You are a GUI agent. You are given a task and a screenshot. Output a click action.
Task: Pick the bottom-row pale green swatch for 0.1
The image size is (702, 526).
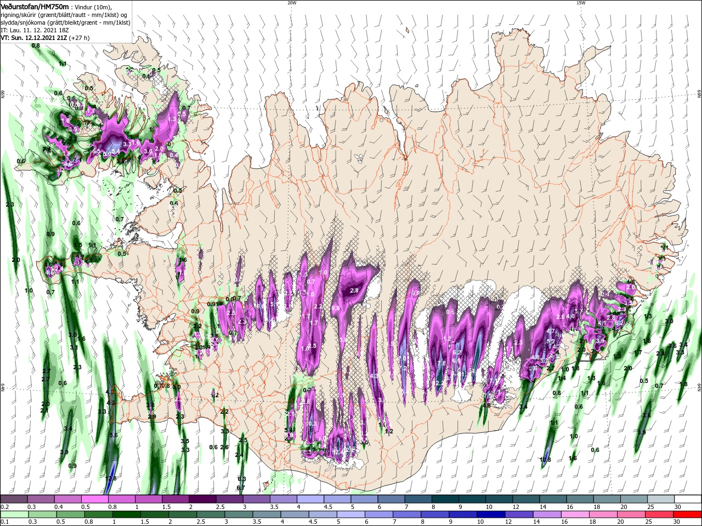[14, 514]
